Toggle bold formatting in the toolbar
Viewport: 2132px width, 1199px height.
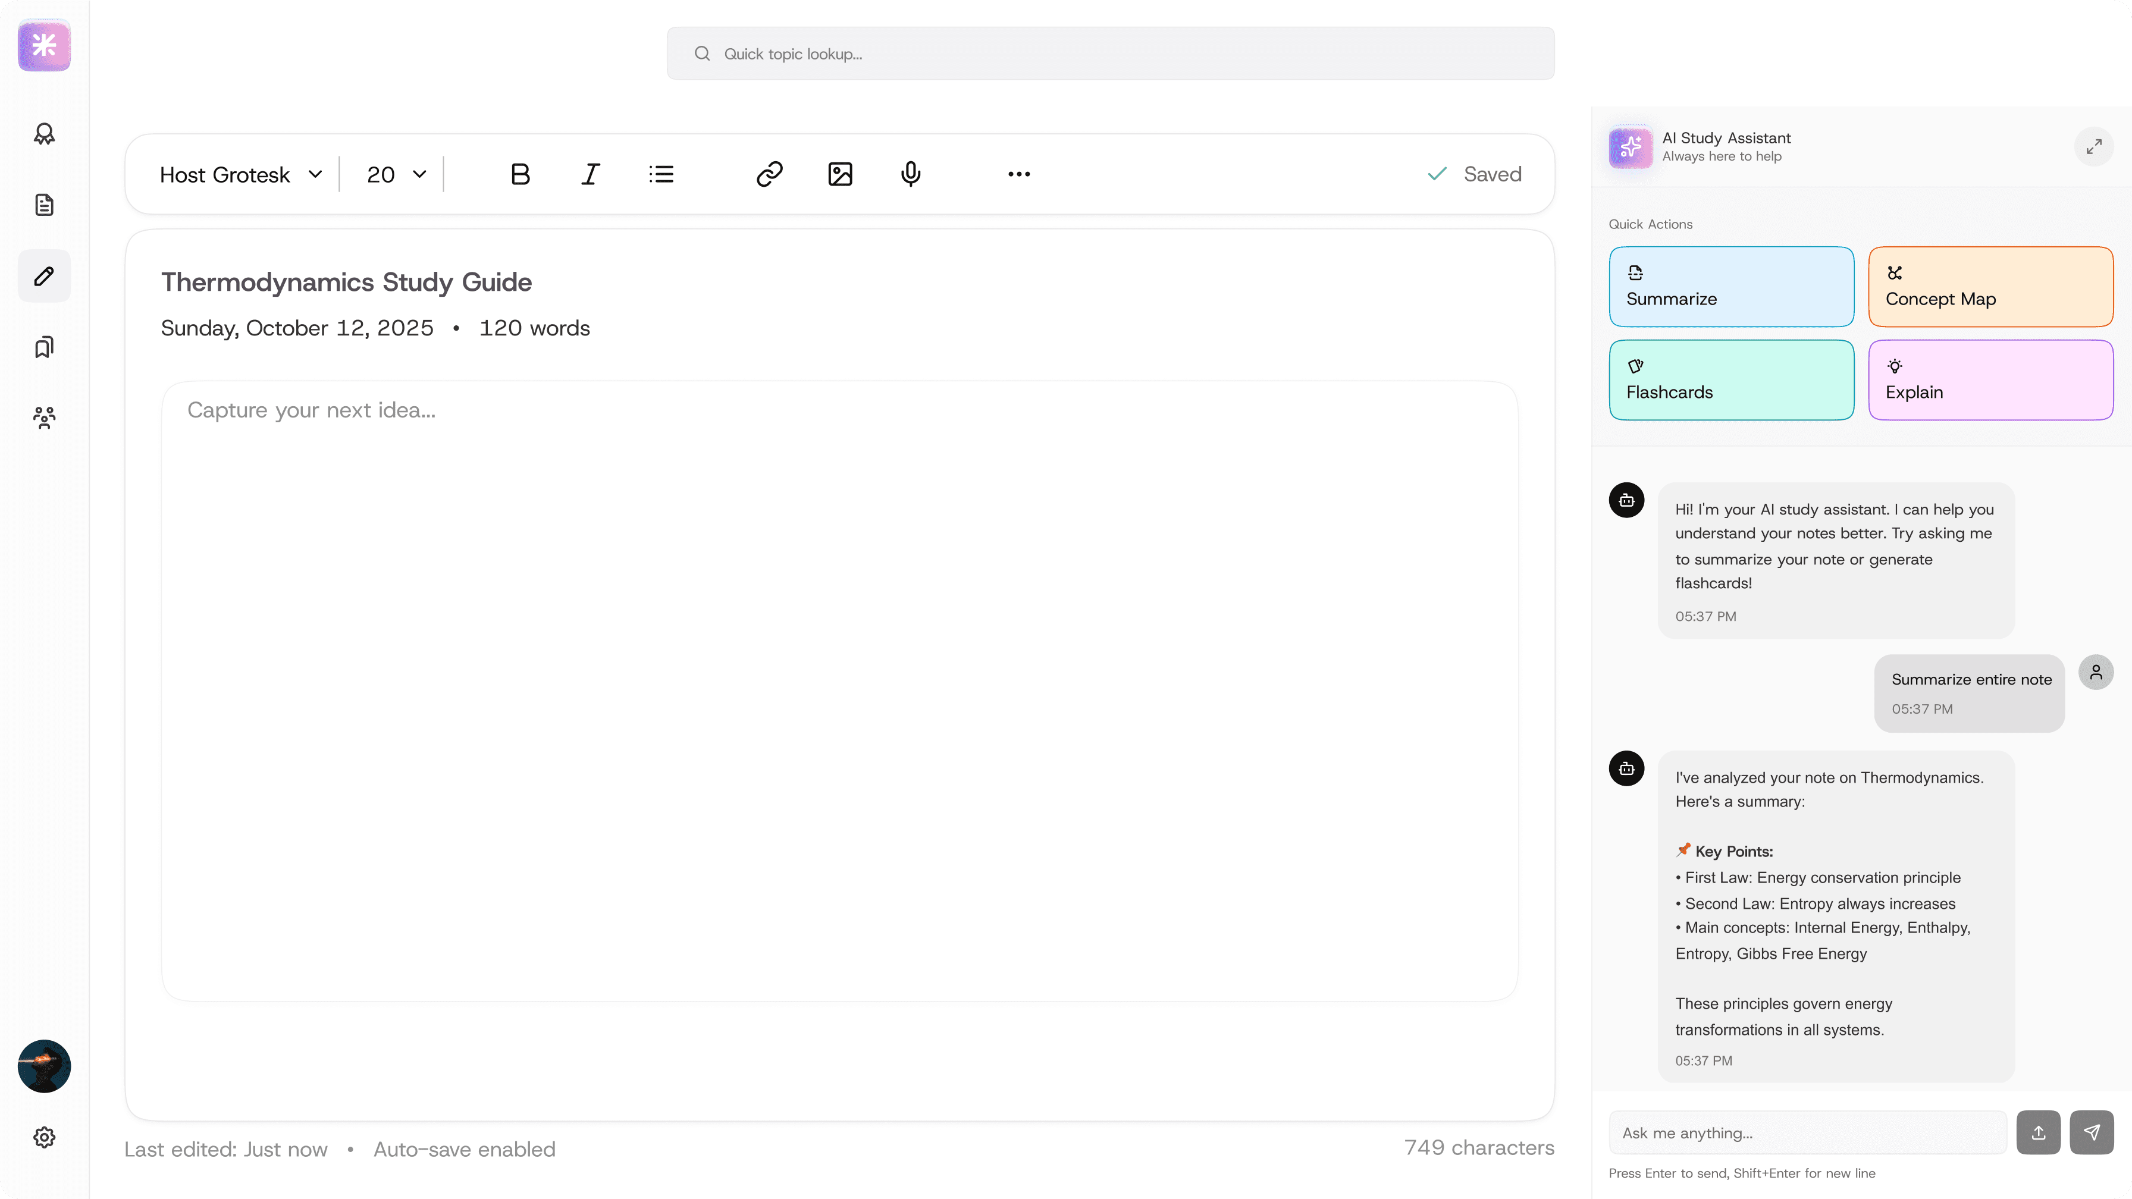coord(520,174)
